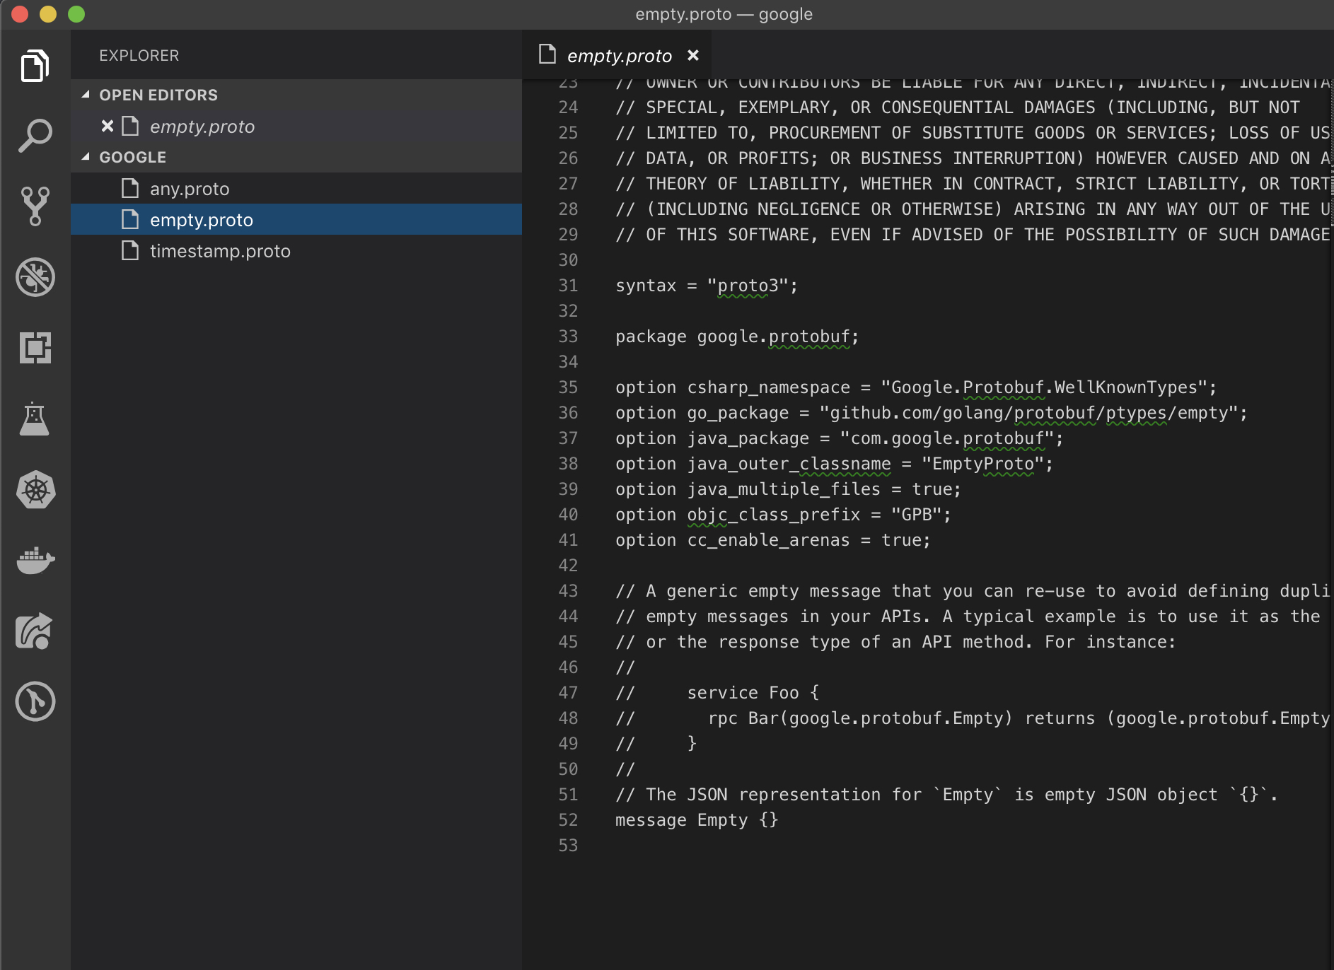The height and width of the screenshot is (970, 1334).
Task: Select the empty.proto editor tab
Action: click(x=618, y=56)
